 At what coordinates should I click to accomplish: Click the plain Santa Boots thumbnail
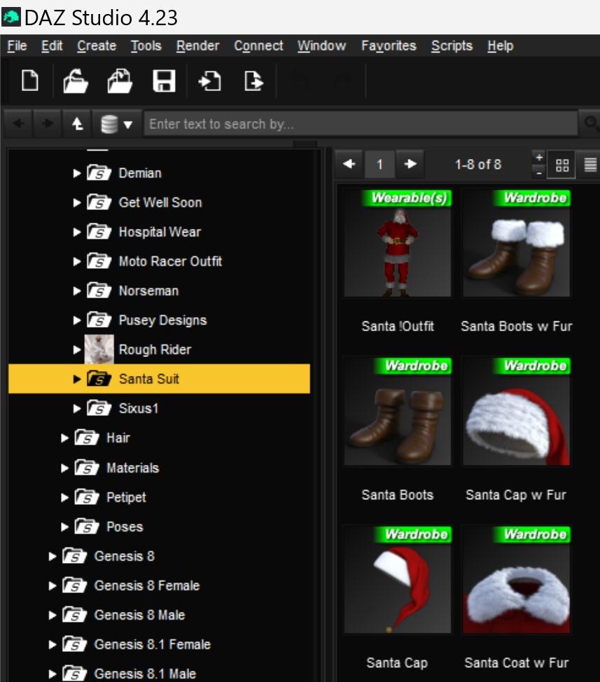pos(398,411)
